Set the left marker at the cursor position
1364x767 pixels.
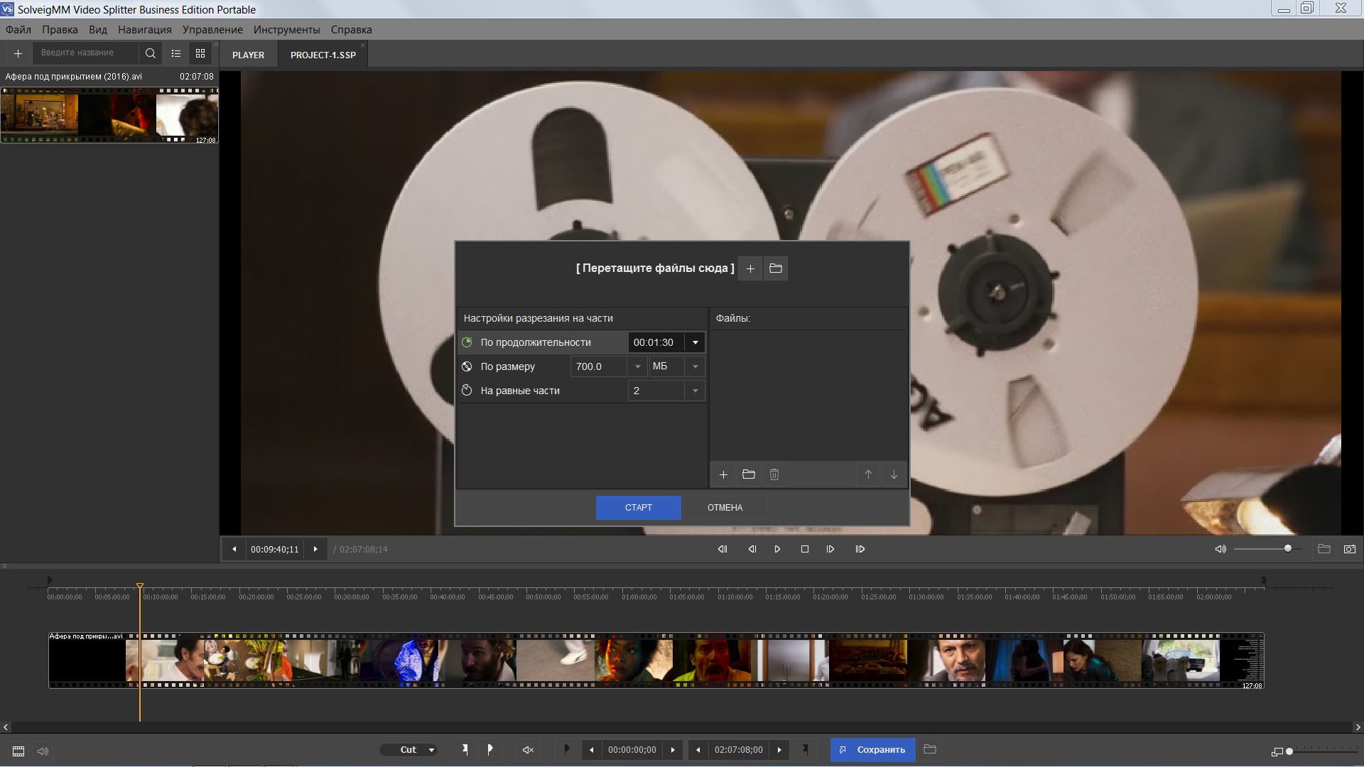pyautogui.click(x=465, y=749)
